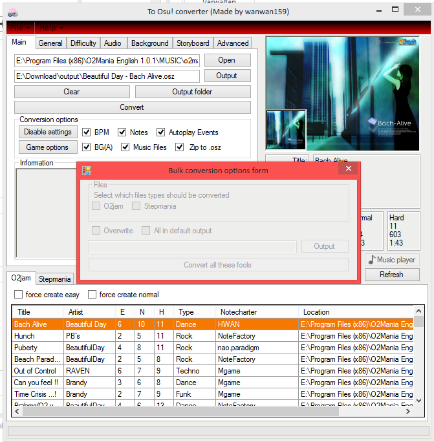The height and width of the screenshot is (442, 434).
Task: Switch to the Advanced tab
Action: pos(233,43)
